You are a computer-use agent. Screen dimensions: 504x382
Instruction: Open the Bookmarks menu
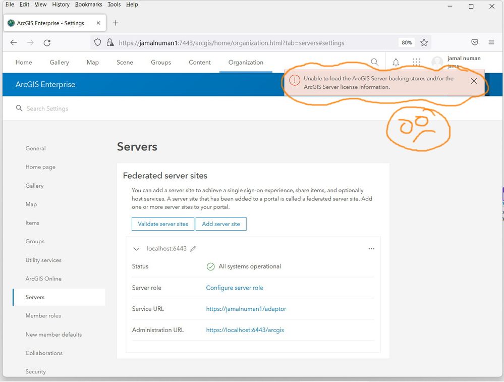[88, 5]
